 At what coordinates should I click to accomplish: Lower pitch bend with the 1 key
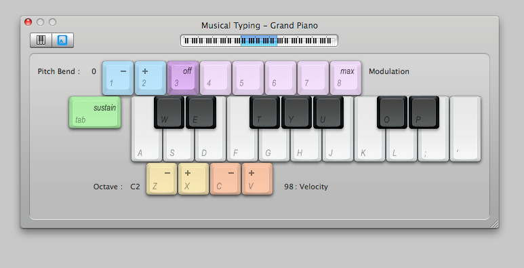pos(118,78)
